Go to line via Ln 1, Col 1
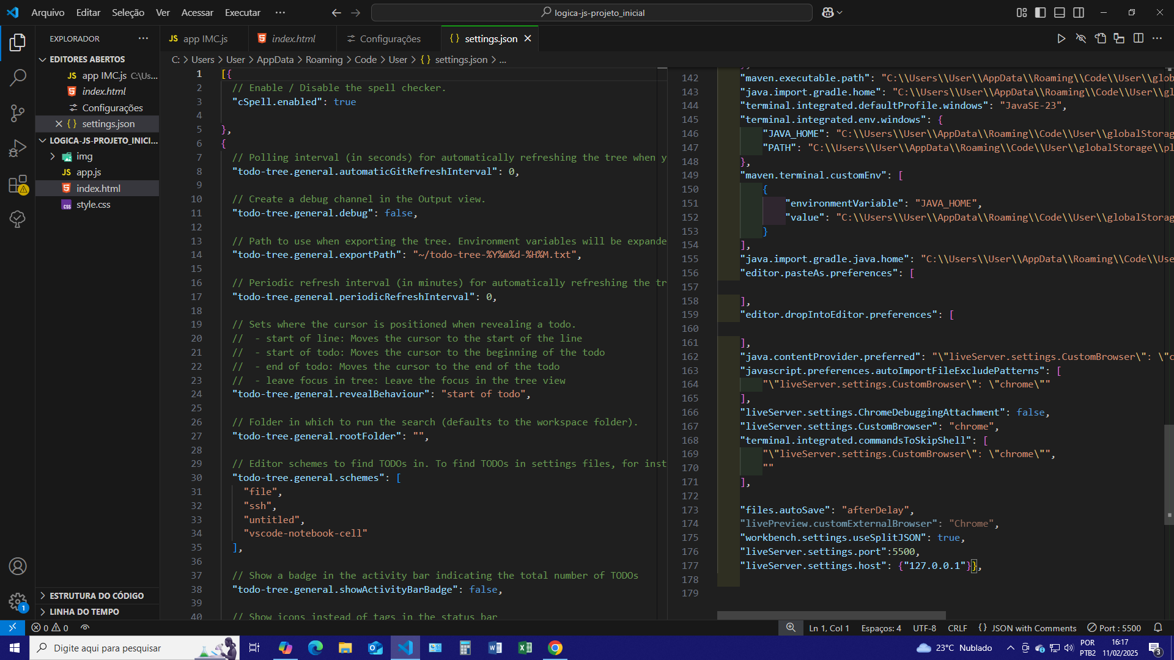 click(x=829, y=628)
